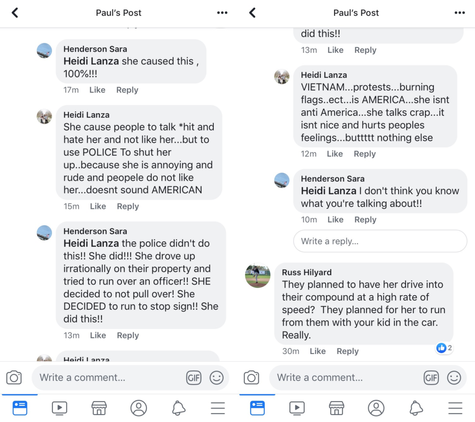Screen dimensions: 475x422
Task: Like Heidi Lanza's VIETNAM comment
Action: tap(335, 154)
